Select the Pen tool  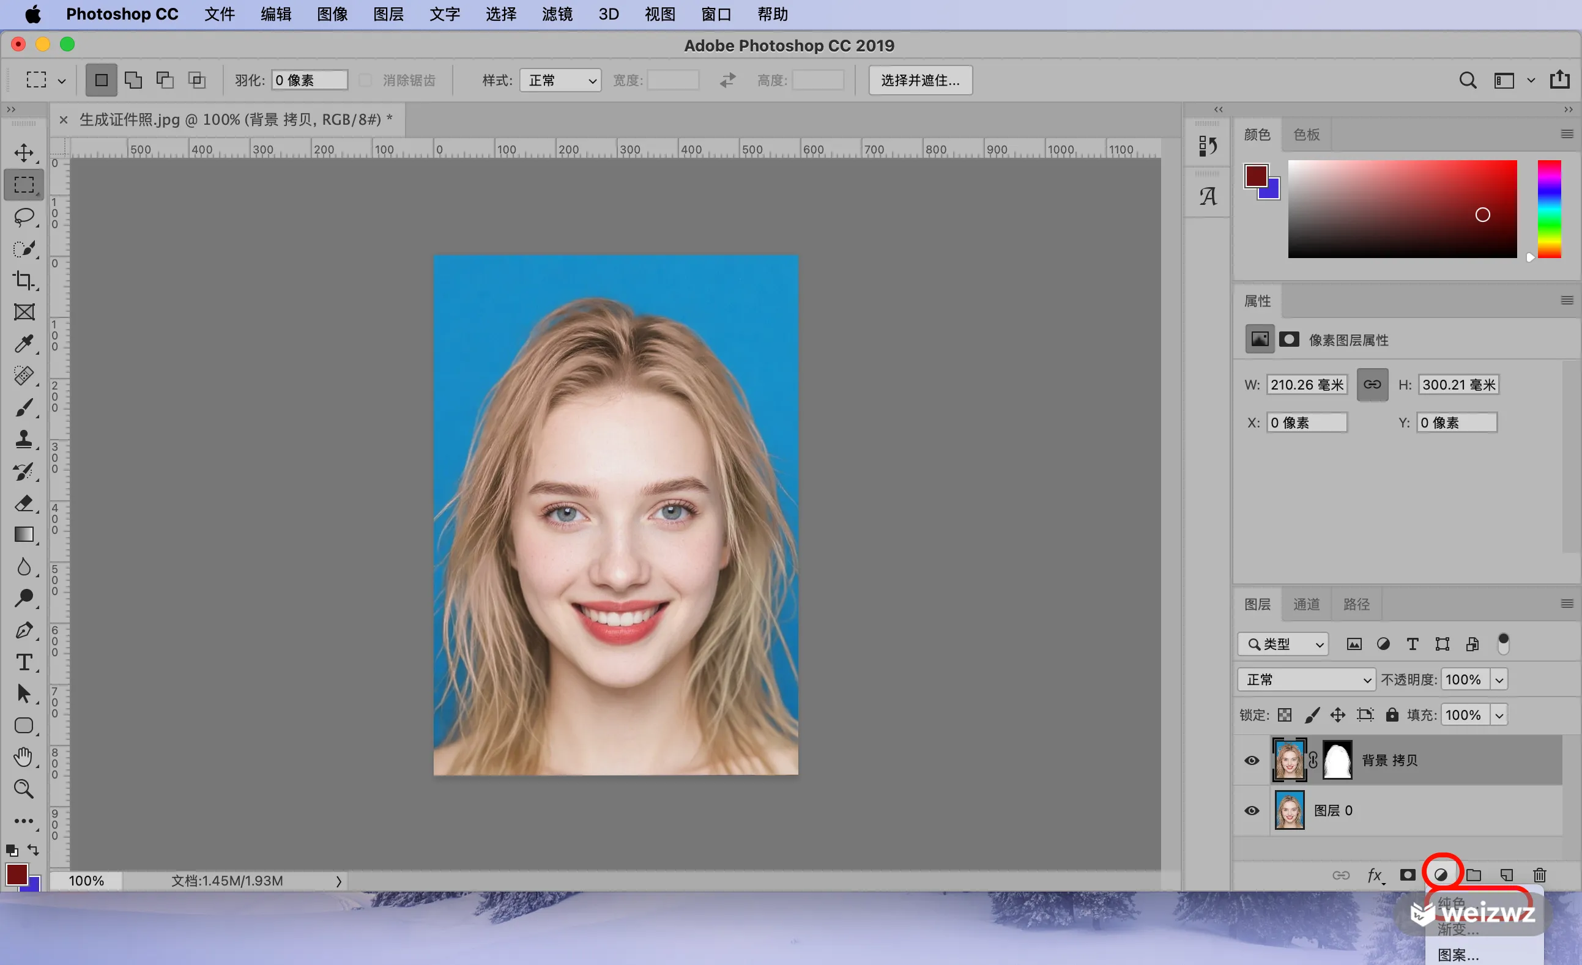click(24, 630)
